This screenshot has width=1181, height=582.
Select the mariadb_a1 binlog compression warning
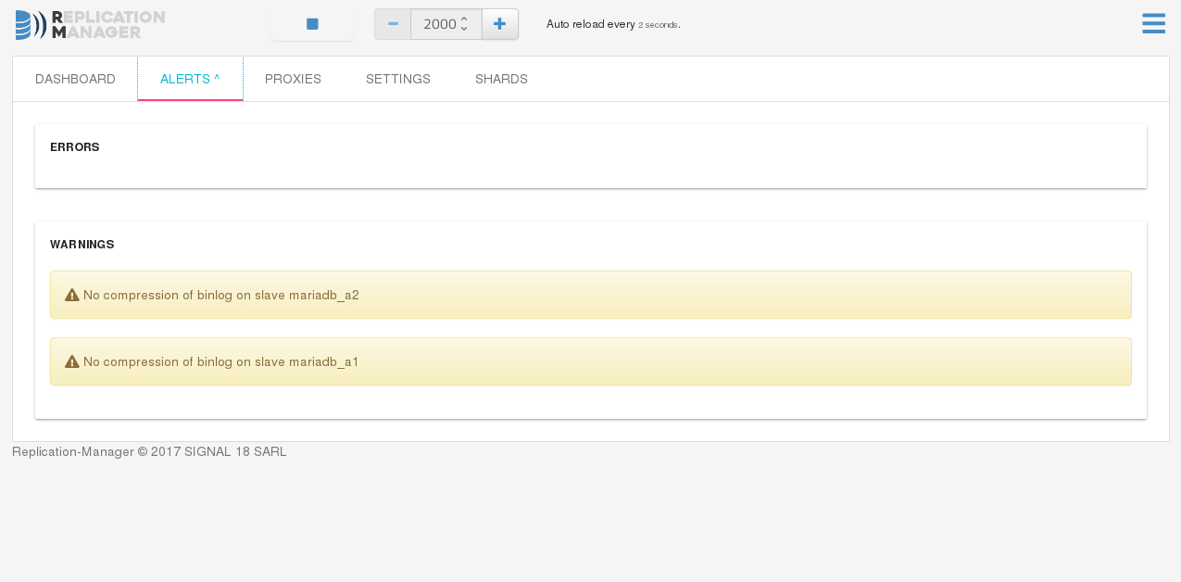(591, 361)
